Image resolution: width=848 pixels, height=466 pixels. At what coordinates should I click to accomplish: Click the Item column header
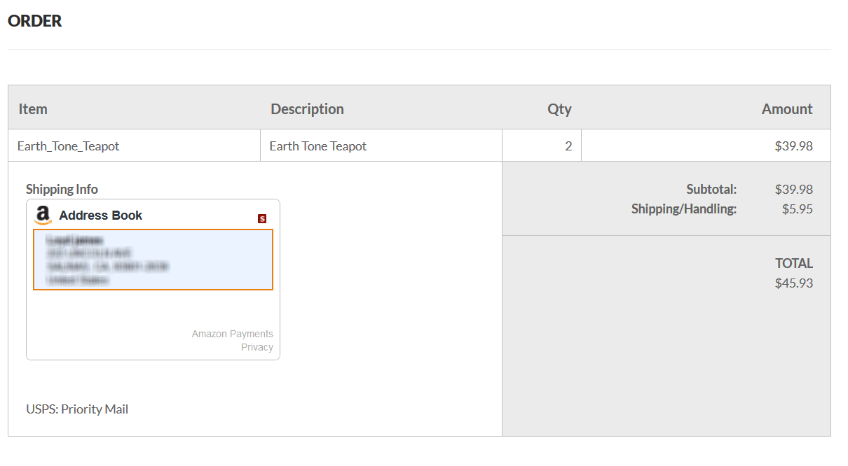[x=33, y=109]
